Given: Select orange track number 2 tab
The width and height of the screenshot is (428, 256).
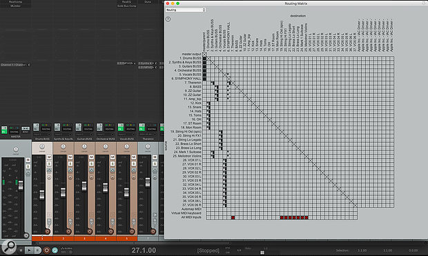Looking at the screenshot, I should tap(64, 239).
